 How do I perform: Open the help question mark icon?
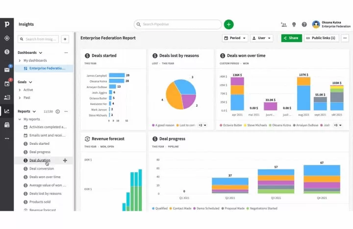[x=304, y=24]
